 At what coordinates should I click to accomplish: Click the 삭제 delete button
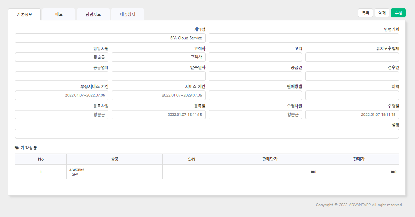(x=382, y=13)
